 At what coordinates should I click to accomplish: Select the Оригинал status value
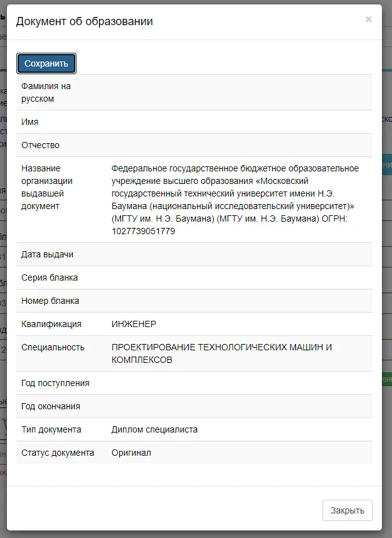tap(131, 453)
